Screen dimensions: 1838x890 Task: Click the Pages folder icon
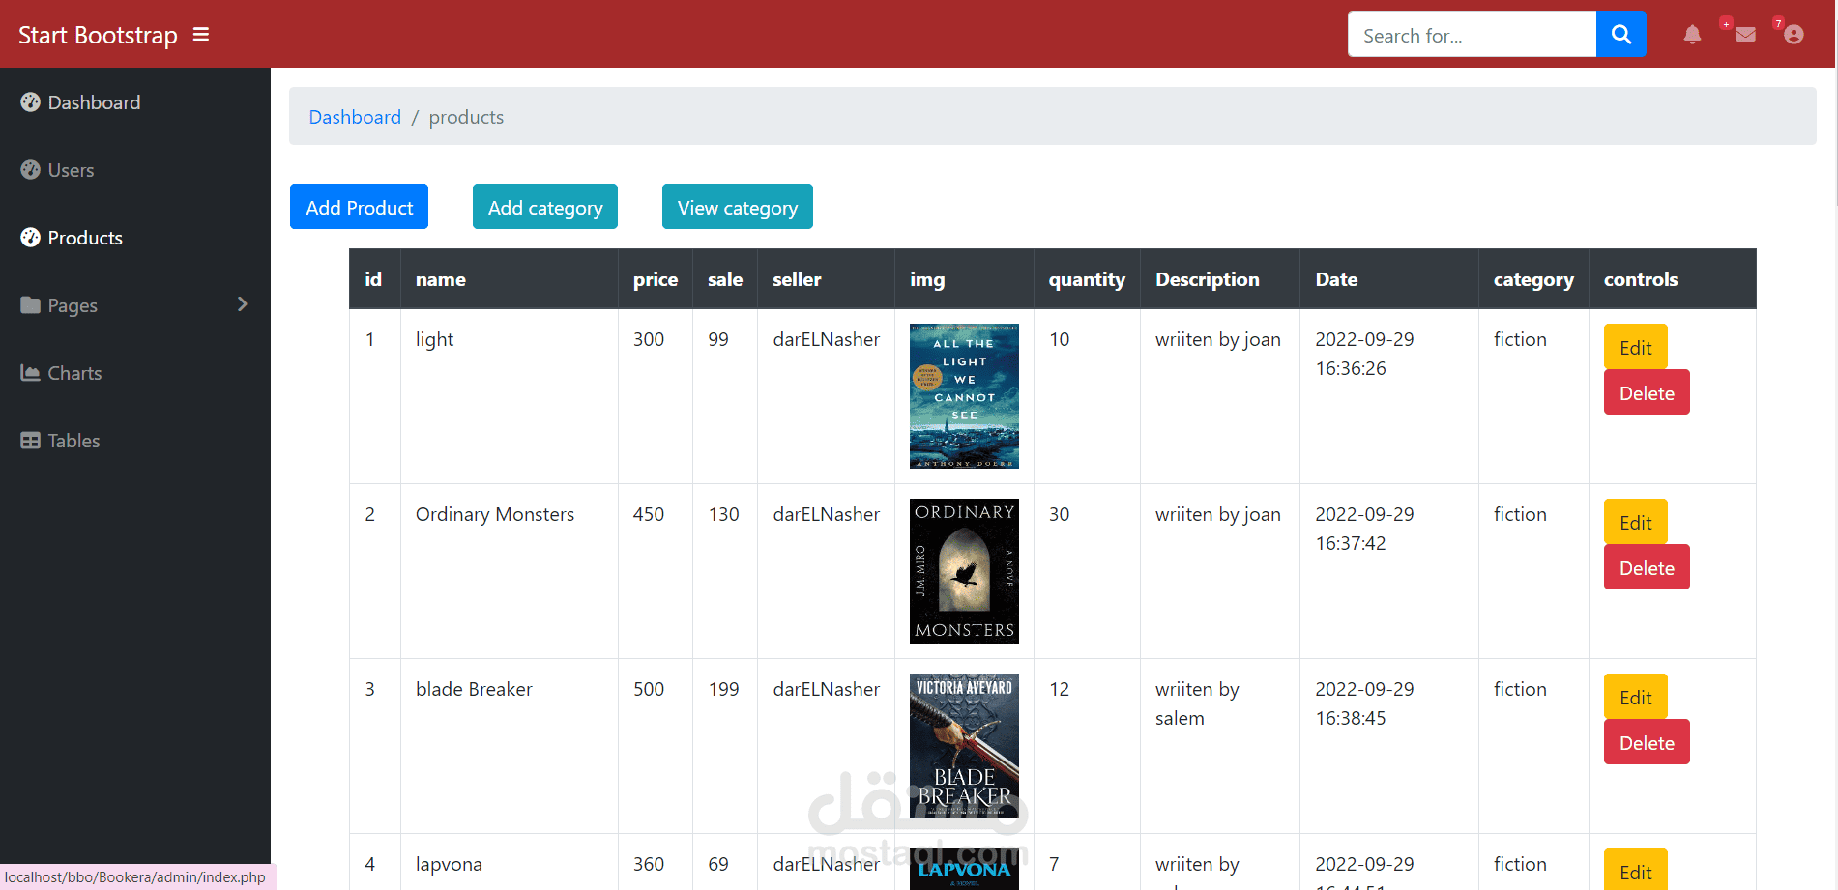click(30, 304)
